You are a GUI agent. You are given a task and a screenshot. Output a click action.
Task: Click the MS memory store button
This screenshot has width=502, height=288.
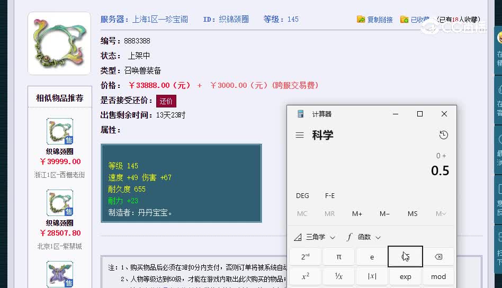coord(413,213)
